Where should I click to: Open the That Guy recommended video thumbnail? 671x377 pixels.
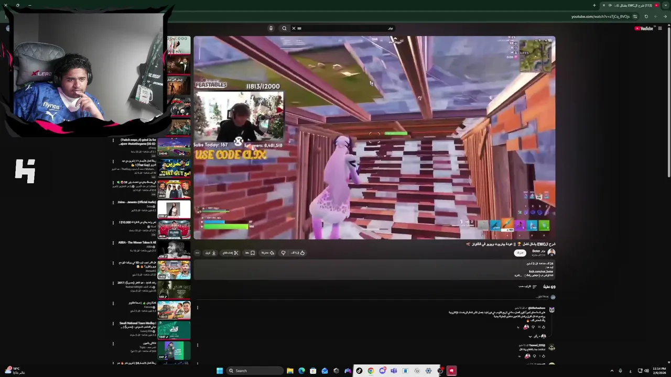pyautogui.click(x=174, y=169)
